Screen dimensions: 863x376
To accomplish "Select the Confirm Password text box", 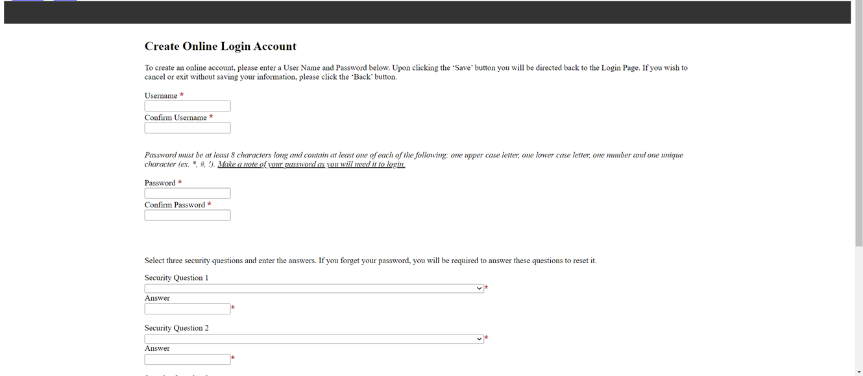I will point(187,215).
